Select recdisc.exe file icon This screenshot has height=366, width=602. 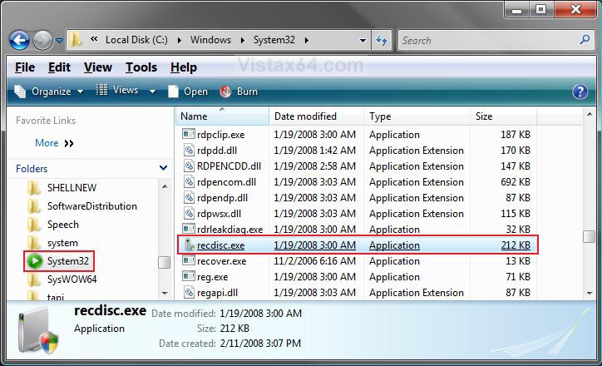pyautogui.click(x=189, y=245)
